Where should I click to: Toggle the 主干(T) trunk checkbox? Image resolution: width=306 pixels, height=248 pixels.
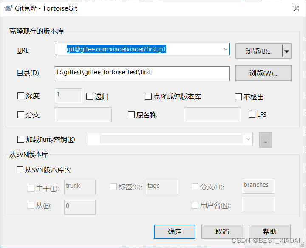[31, 188]
